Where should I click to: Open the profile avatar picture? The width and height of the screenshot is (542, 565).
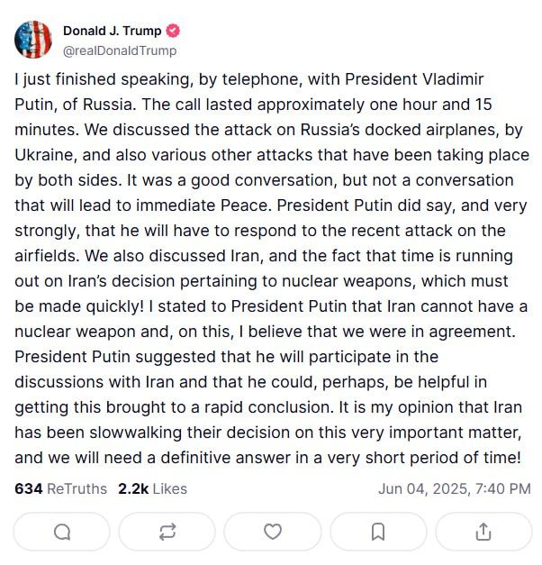pos(33,40)
